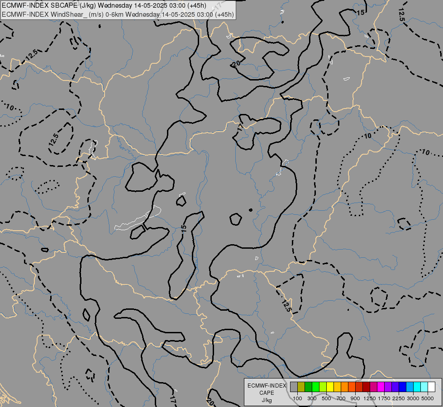Choose the indigo swatch left of 2250
The height and width of the screenshot is (407, 443).
tap(395, 387)
